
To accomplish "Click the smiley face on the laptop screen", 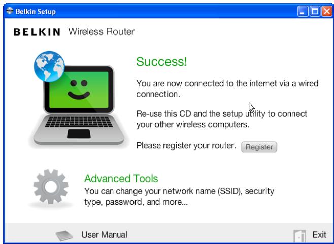I will pos(79,90).
